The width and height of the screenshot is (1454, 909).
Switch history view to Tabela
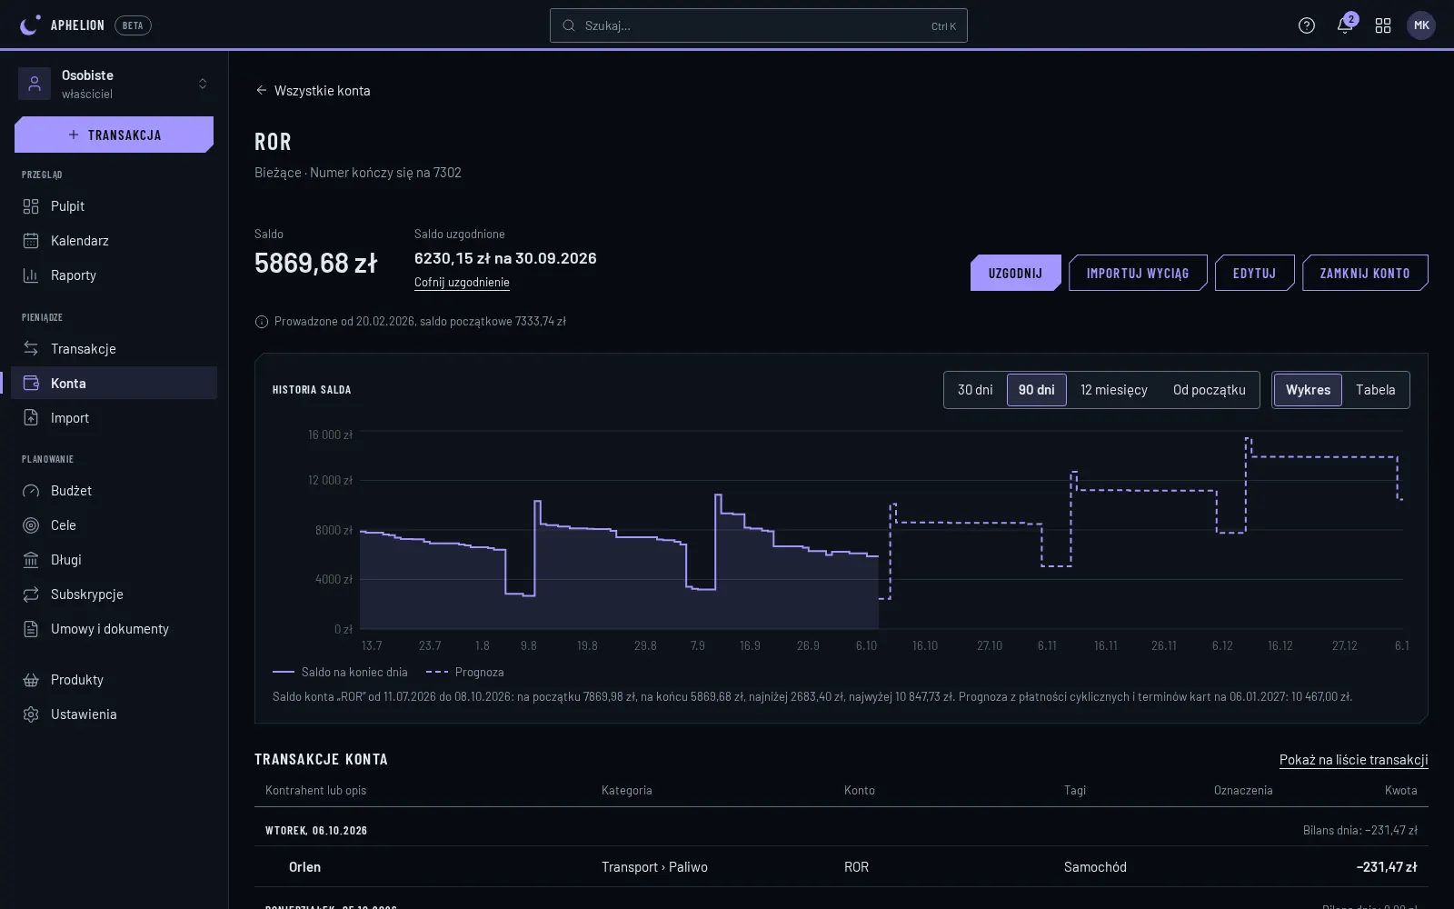pos(1375,390)
